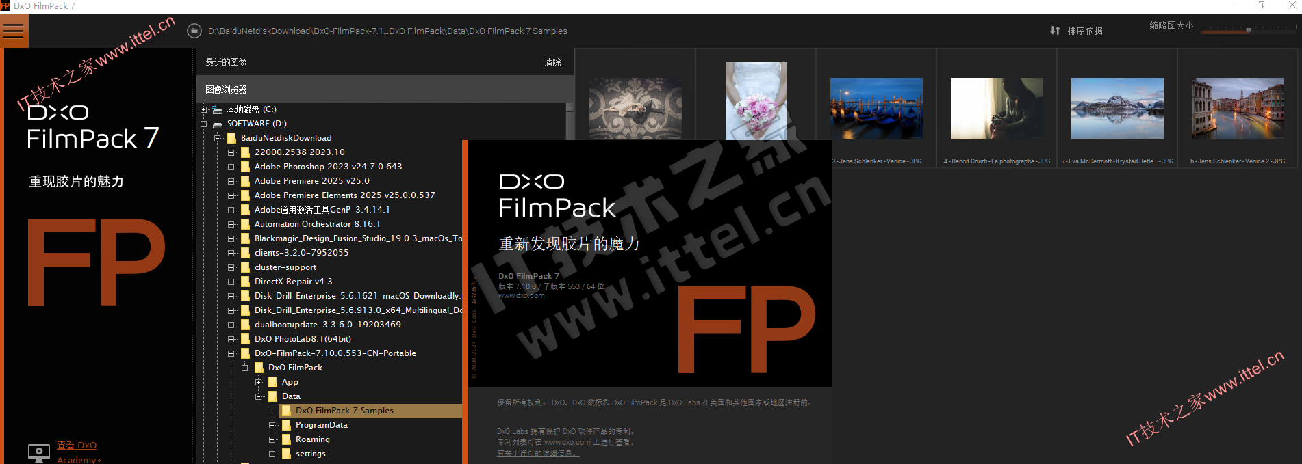Click the folder tree scrollbar up arrow

[569, 107]
